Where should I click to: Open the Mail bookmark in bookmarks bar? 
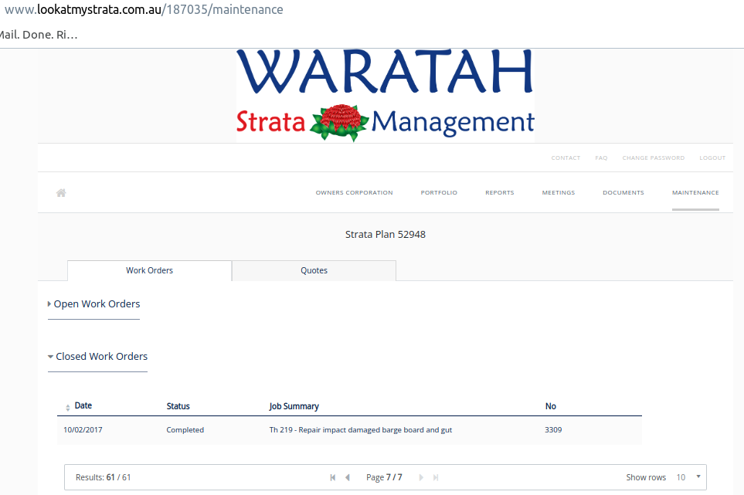(39, 35)
